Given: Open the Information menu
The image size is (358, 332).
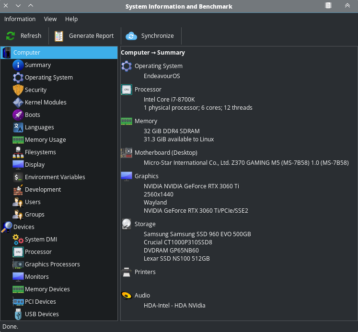Looking at the screenshot, I should tap(20, 19).
